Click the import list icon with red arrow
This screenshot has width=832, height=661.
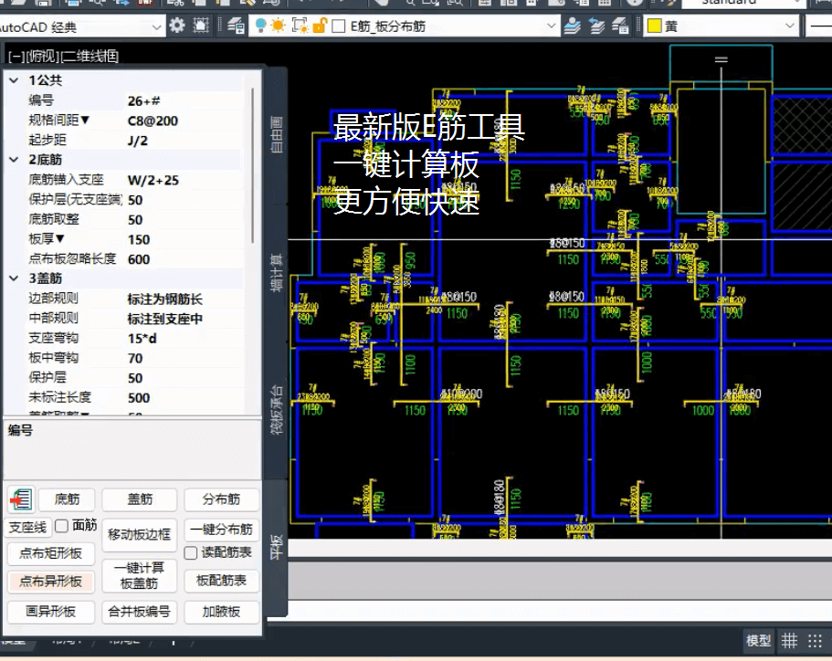click(x=20, y=499)
